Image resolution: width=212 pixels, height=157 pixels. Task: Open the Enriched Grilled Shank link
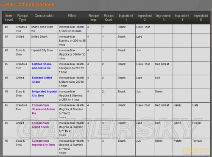(42, 80)
